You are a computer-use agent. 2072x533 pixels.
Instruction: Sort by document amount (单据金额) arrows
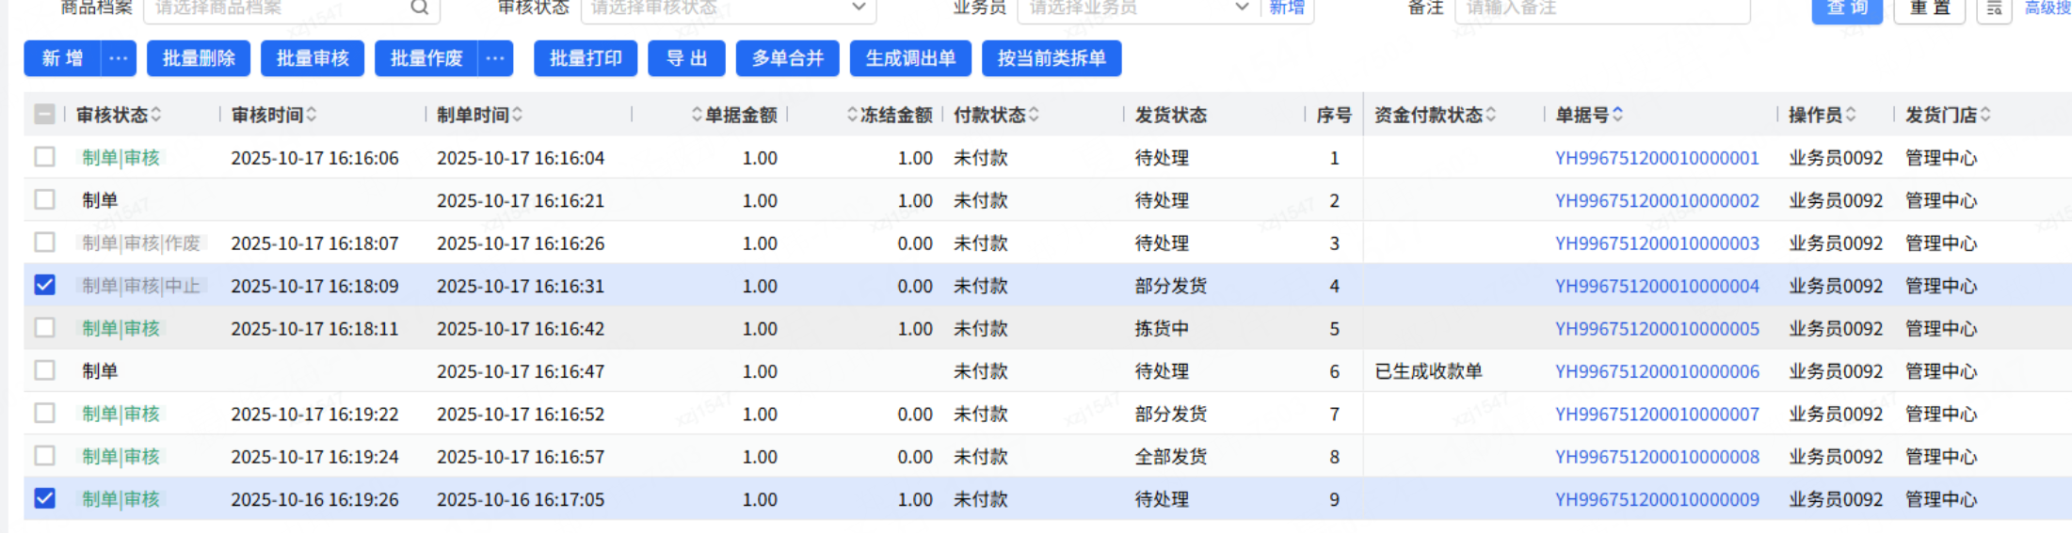[697, 115]
